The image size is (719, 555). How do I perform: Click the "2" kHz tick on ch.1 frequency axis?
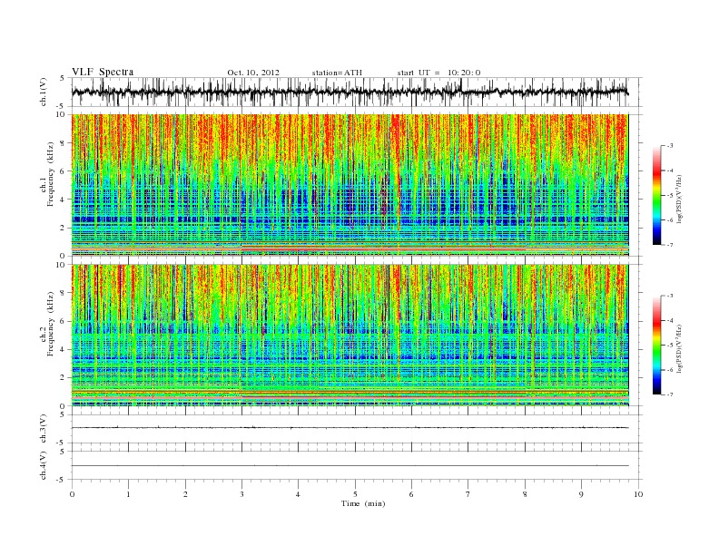64,228
